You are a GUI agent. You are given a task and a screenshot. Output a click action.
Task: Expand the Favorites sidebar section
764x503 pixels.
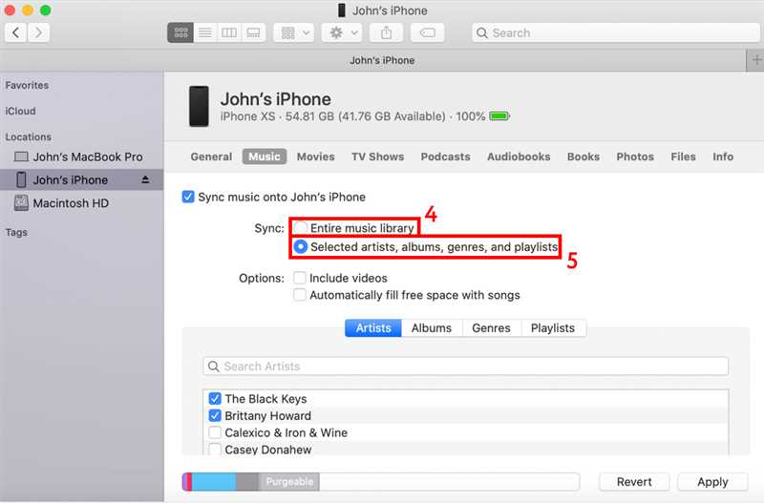pyautogui.click(x=27, y=85)
